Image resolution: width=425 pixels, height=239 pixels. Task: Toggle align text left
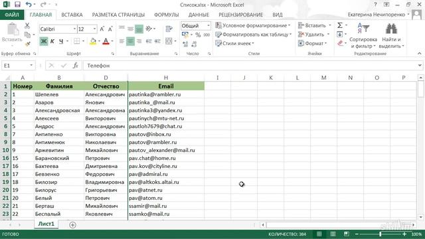point(122,41)
